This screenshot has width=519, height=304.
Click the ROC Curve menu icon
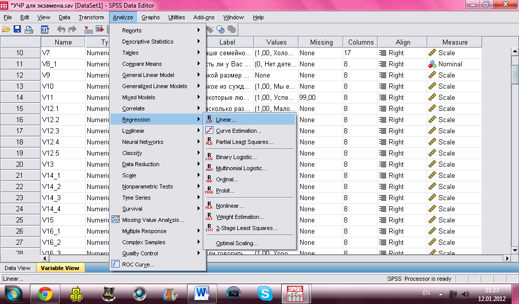pyautogui.click(x=116, y=264)
